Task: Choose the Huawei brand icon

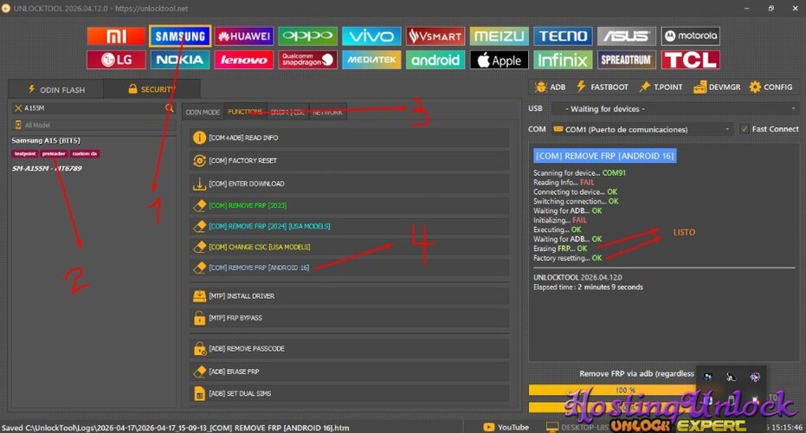Action: click(x=243, y=36)
